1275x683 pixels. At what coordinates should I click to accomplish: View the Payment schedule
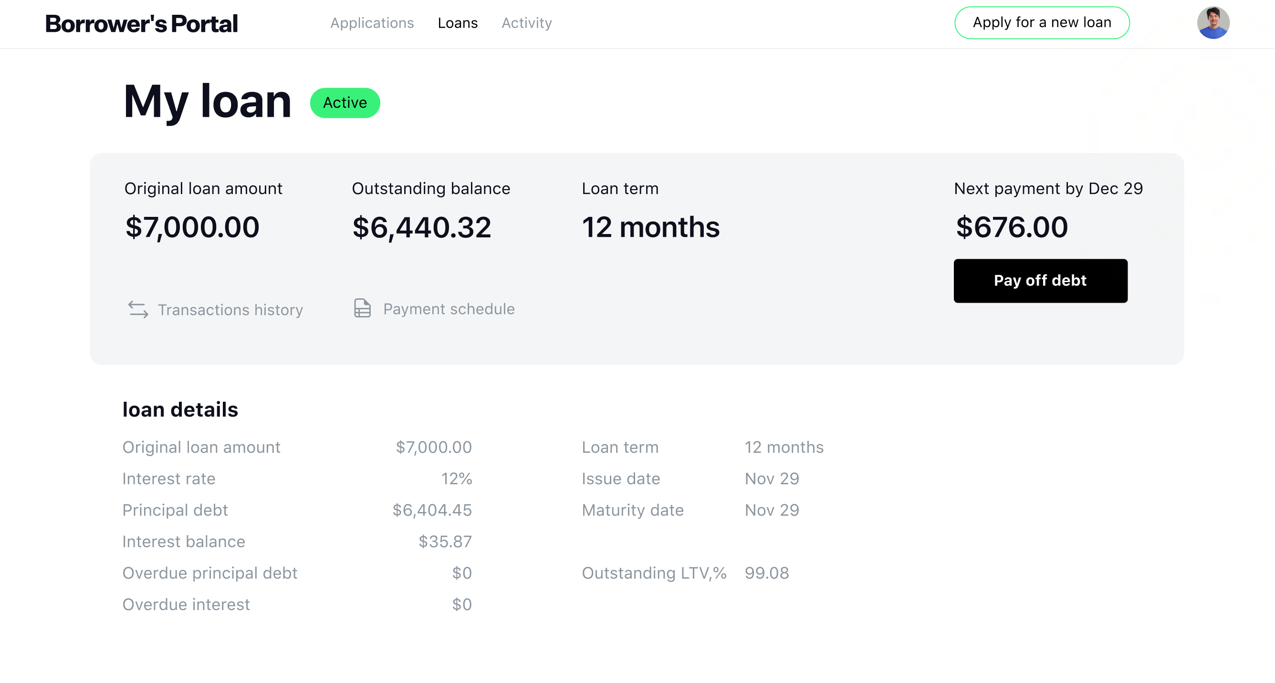[x=449, y=308]
